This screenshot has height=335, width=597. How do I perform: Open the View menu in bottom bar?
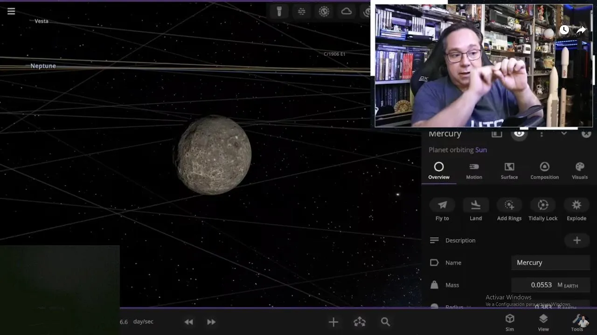click(x=543, y=322)
